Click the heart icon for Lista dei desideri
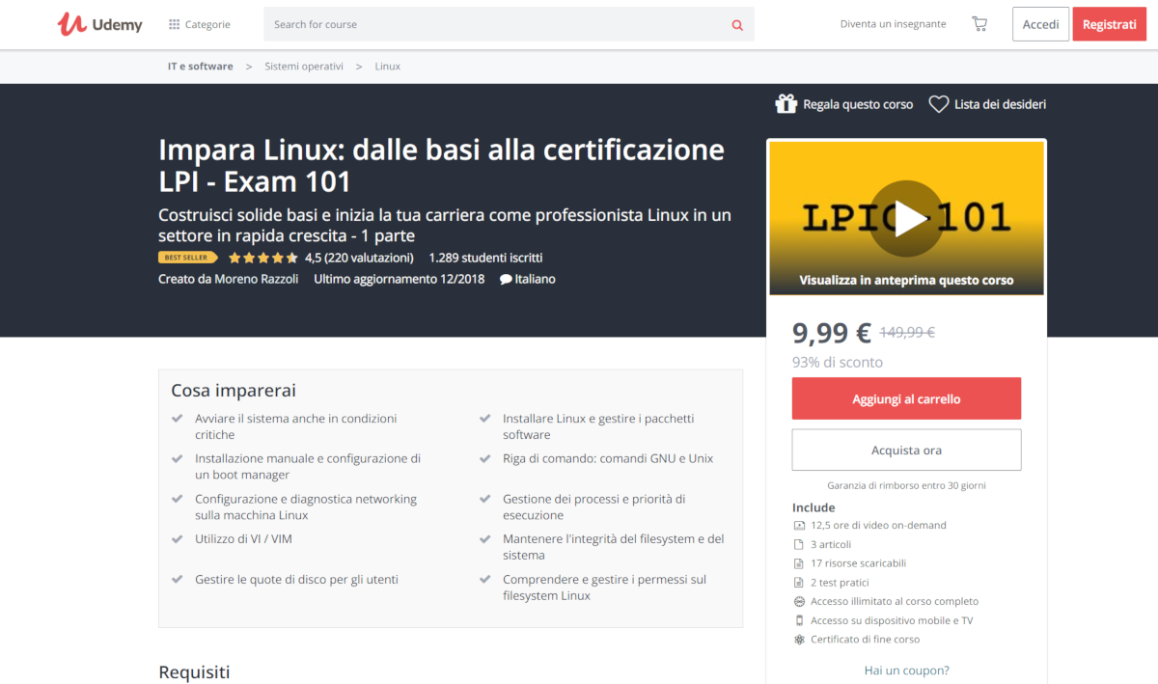 pos(938,104)
